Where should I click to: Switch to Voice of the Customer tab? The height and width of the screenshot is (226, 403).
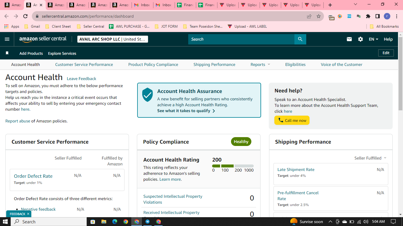342,64
